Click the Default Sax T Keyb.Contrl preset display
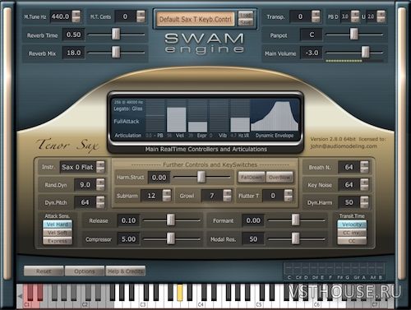This screenshot has height=310, width=411. 196,19
